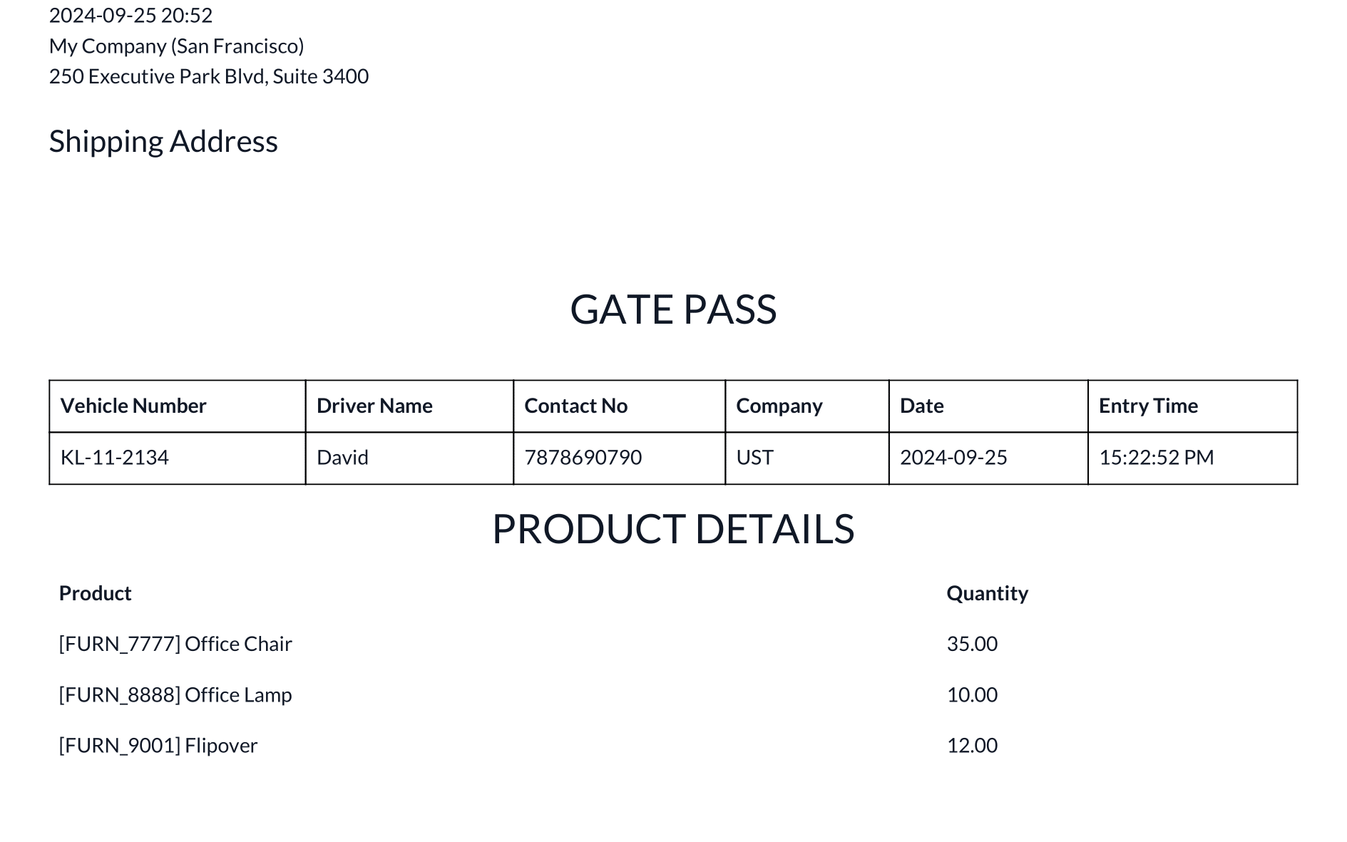The width and height of the screenshot is (1347, 842).
Task: Select the 35.00 quantity value
Action: tap(972, 644)
